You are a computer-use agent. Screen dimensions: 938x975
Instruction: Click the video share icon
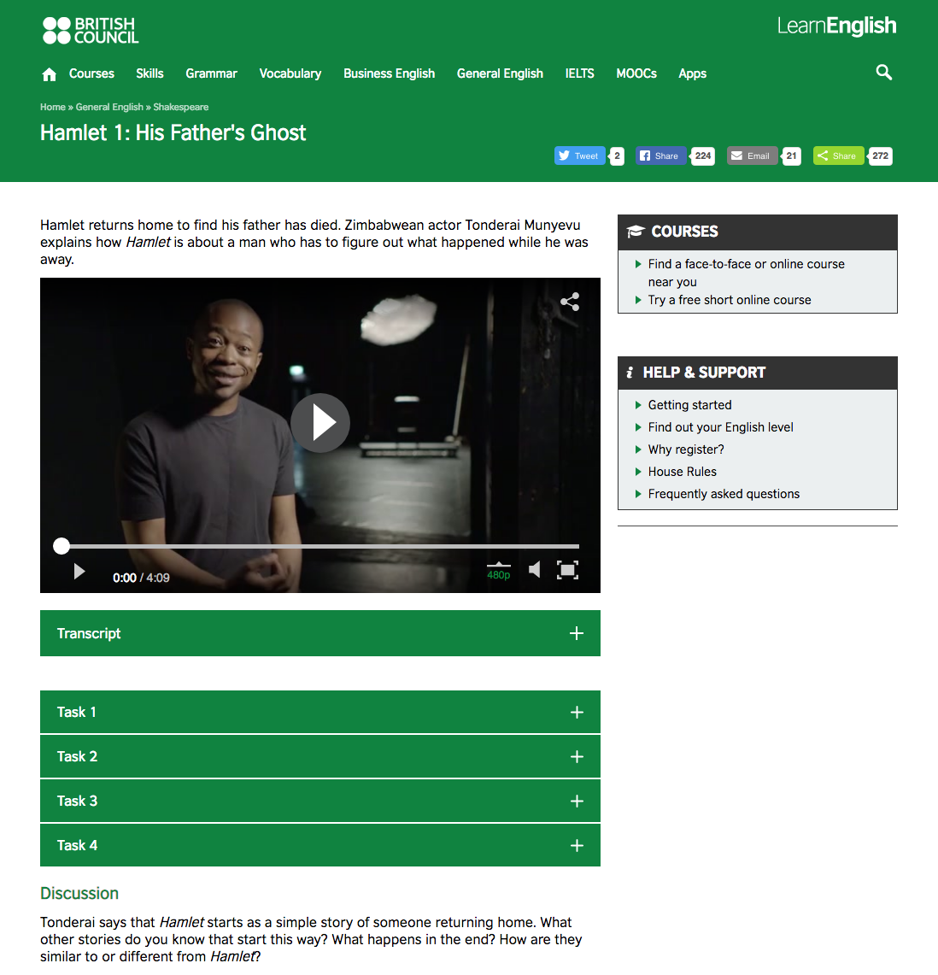pos(570,302)
